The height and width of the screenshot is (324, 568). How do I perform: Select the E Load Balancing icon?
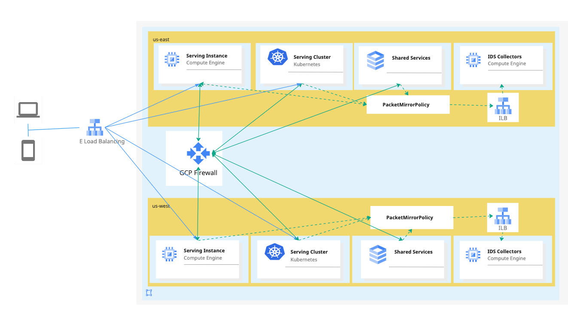pos(94,127)
